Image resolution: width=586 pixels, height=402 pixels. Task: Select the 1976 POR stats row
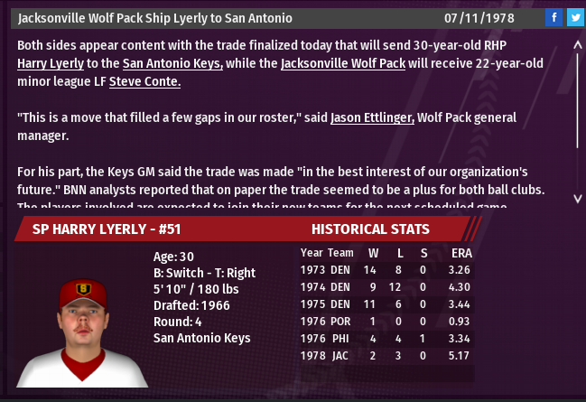[386, 322]
